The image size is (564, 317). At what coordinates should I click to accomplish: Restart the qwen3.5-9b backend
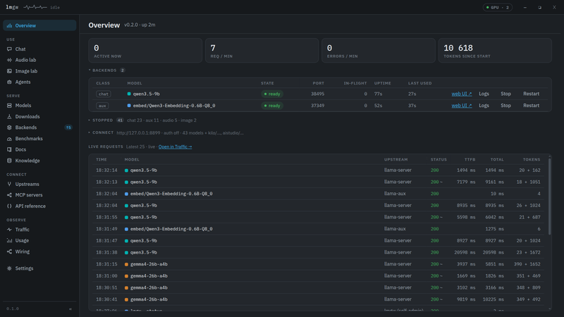point(532,94)
